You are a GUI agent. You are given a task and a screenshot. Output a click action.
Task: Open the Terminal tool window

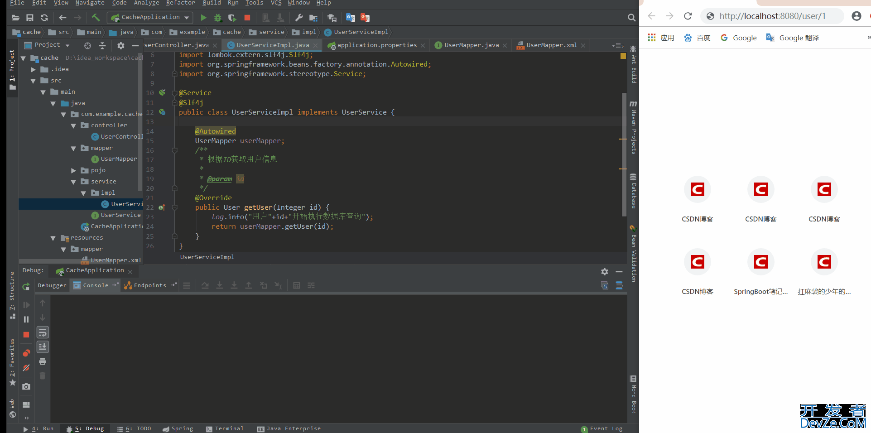pos(225,428)
